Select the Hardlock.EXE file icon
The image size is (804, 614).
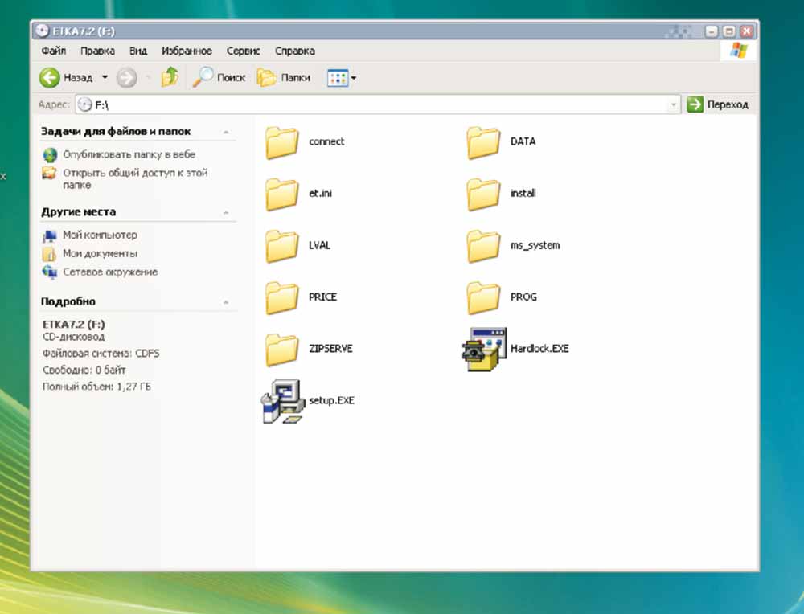point(484,349)
